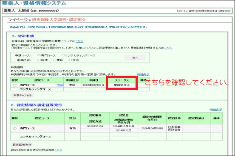Click the 次へ button
Screen dimensions: 235x156
[x=135, y=57]
